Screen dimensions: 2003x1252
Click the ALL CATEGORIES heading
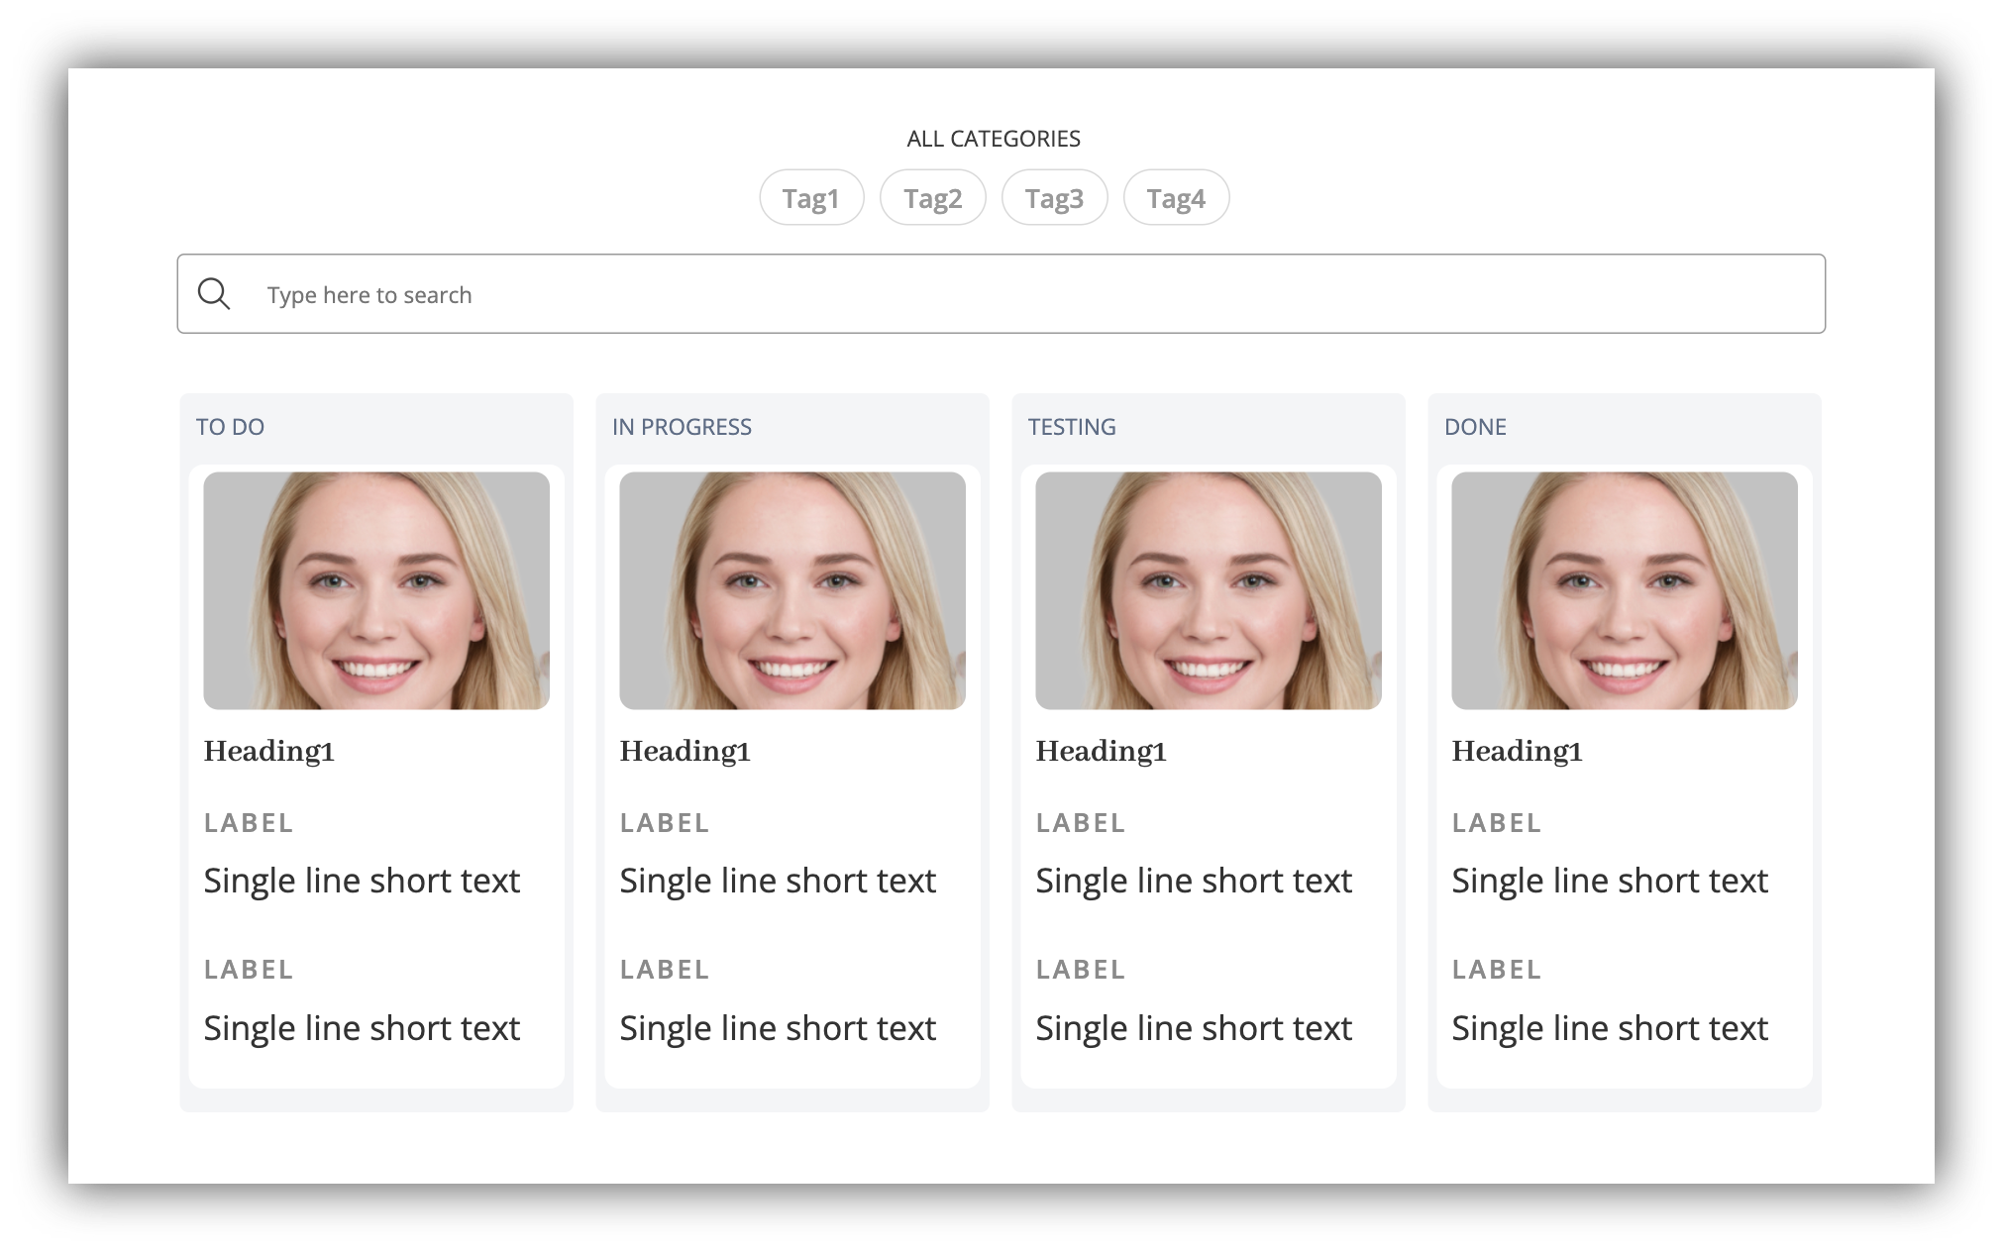pos(993,139)
